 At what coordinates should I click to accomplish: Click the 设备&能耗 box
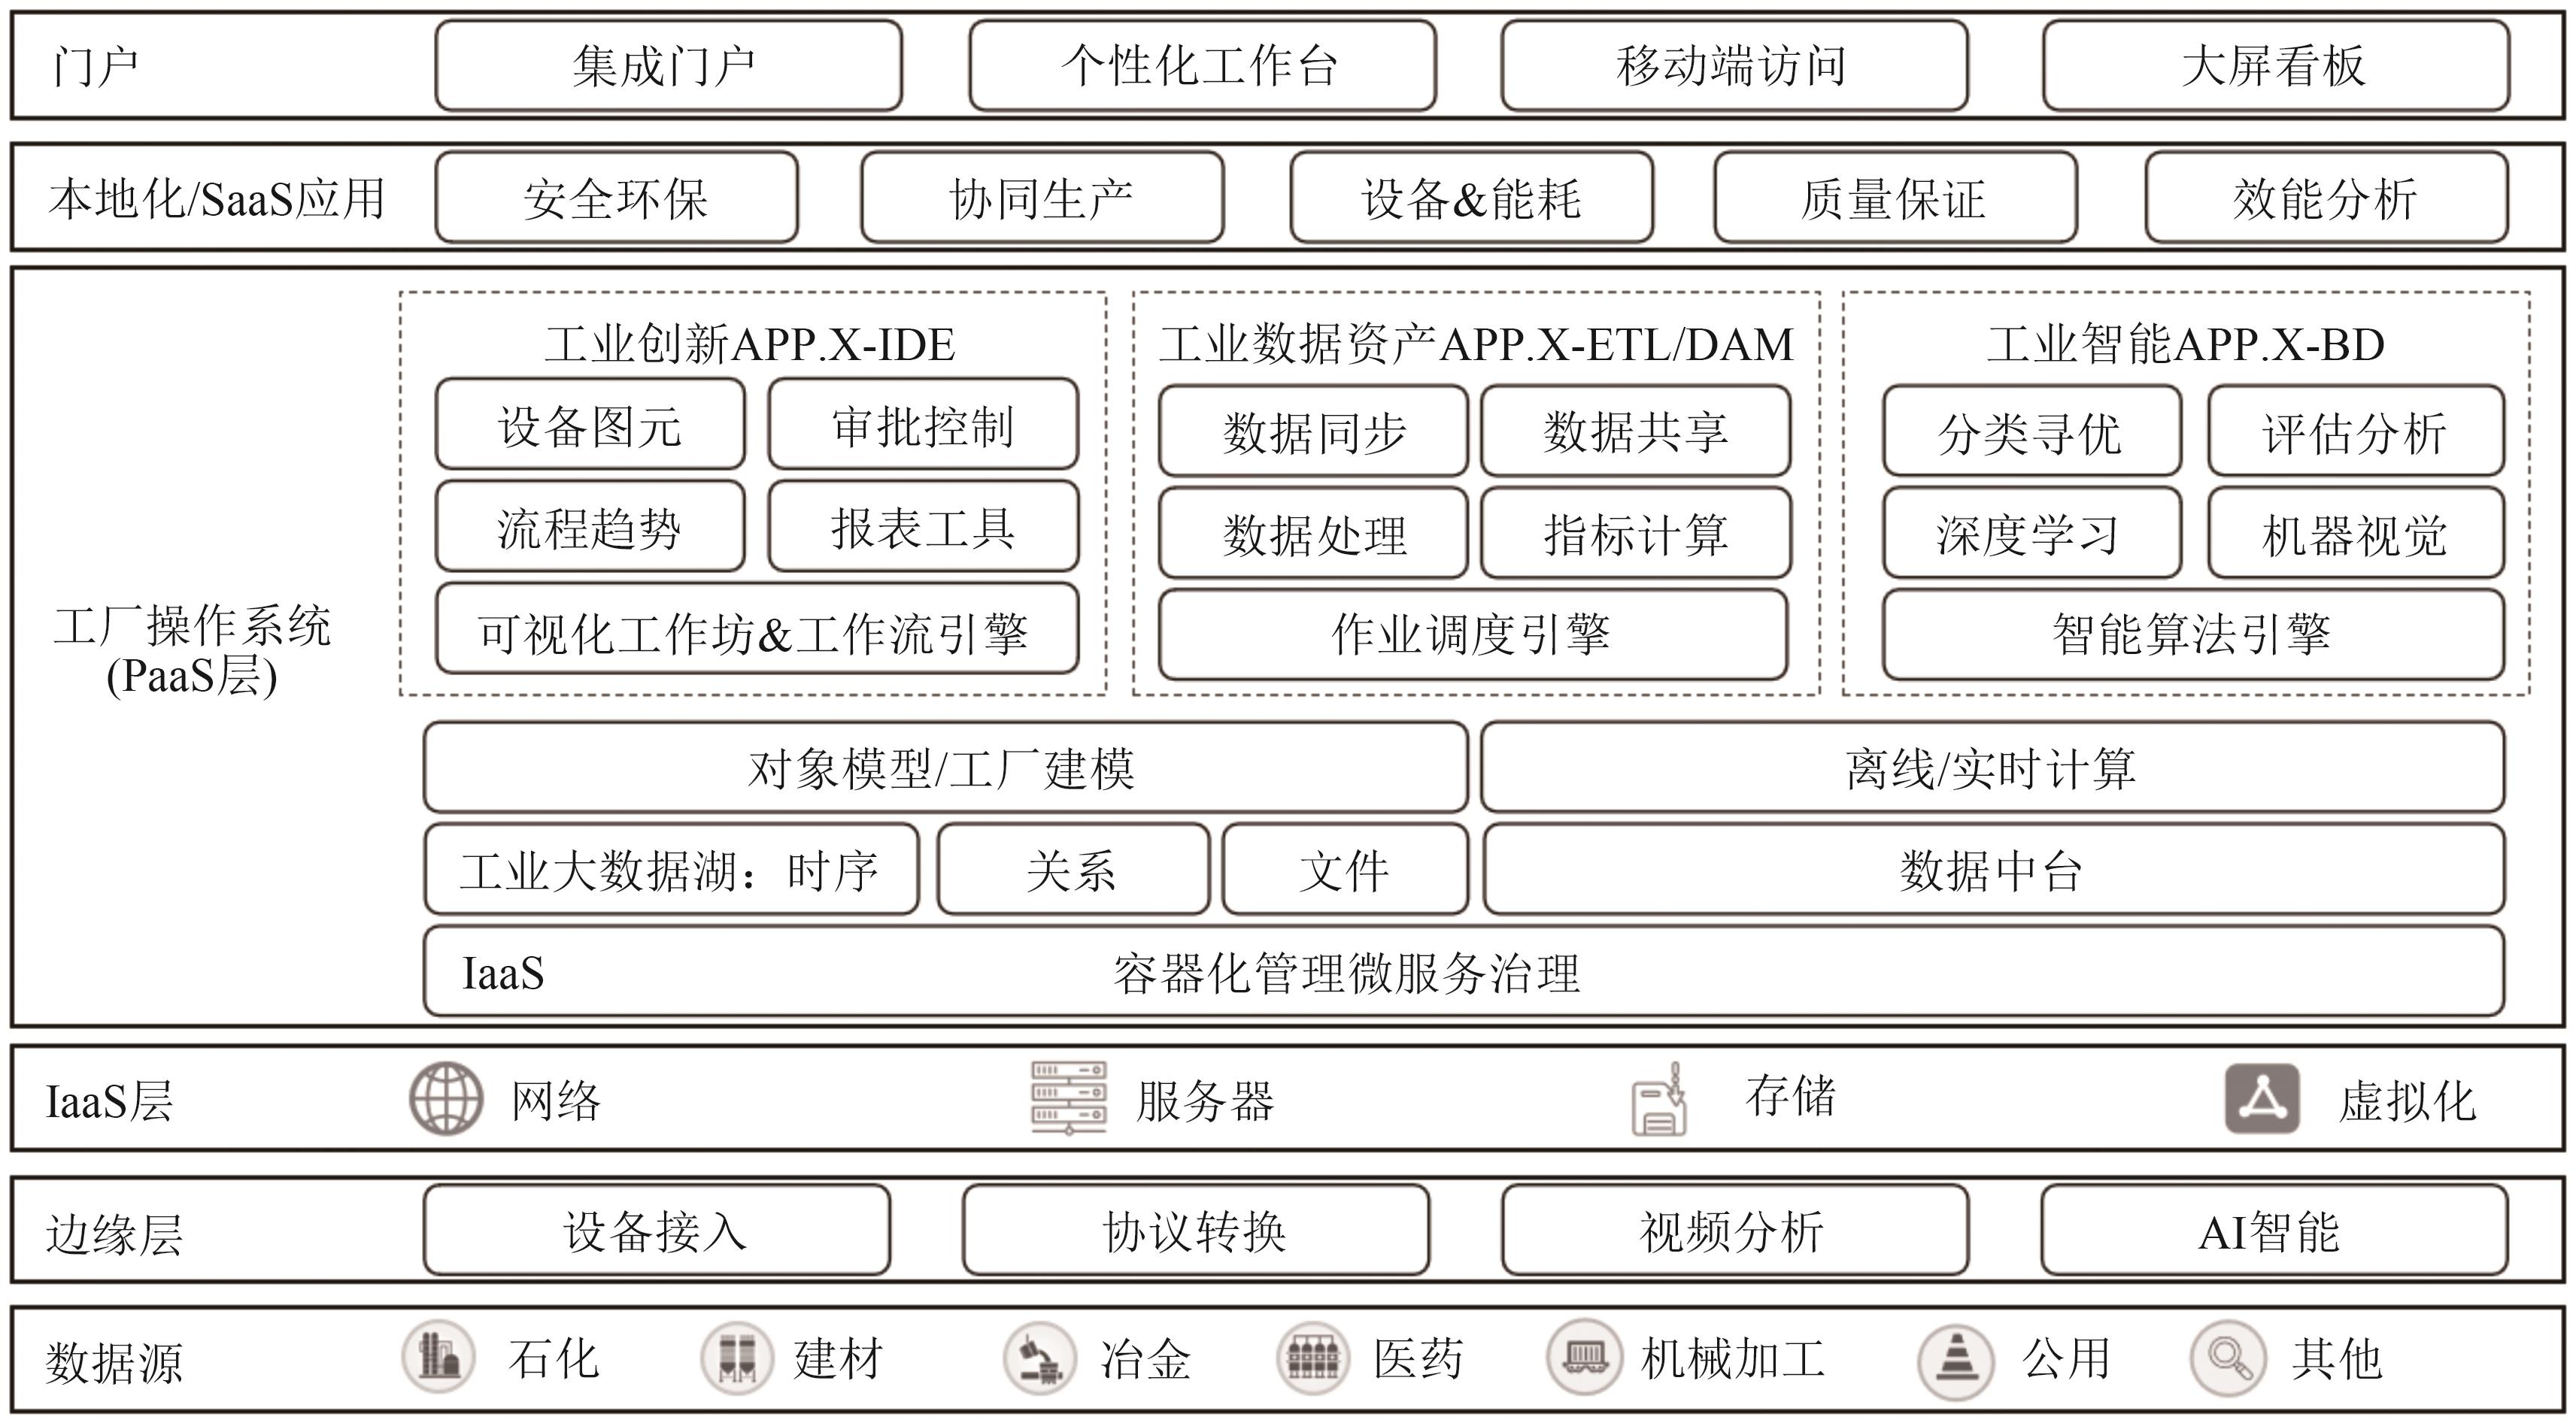[1471, 198]
